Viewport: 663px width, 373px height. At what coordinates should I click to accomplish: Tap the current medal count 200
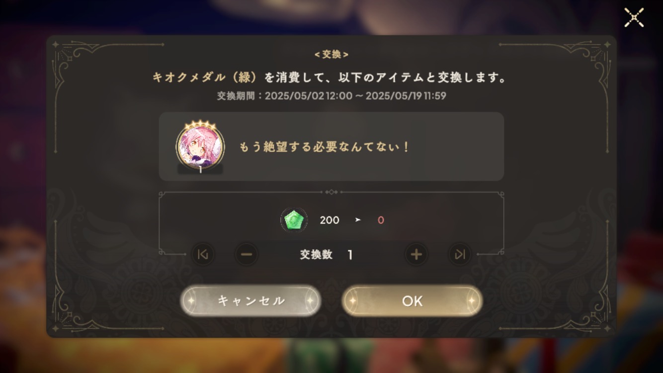pos(330,220)
